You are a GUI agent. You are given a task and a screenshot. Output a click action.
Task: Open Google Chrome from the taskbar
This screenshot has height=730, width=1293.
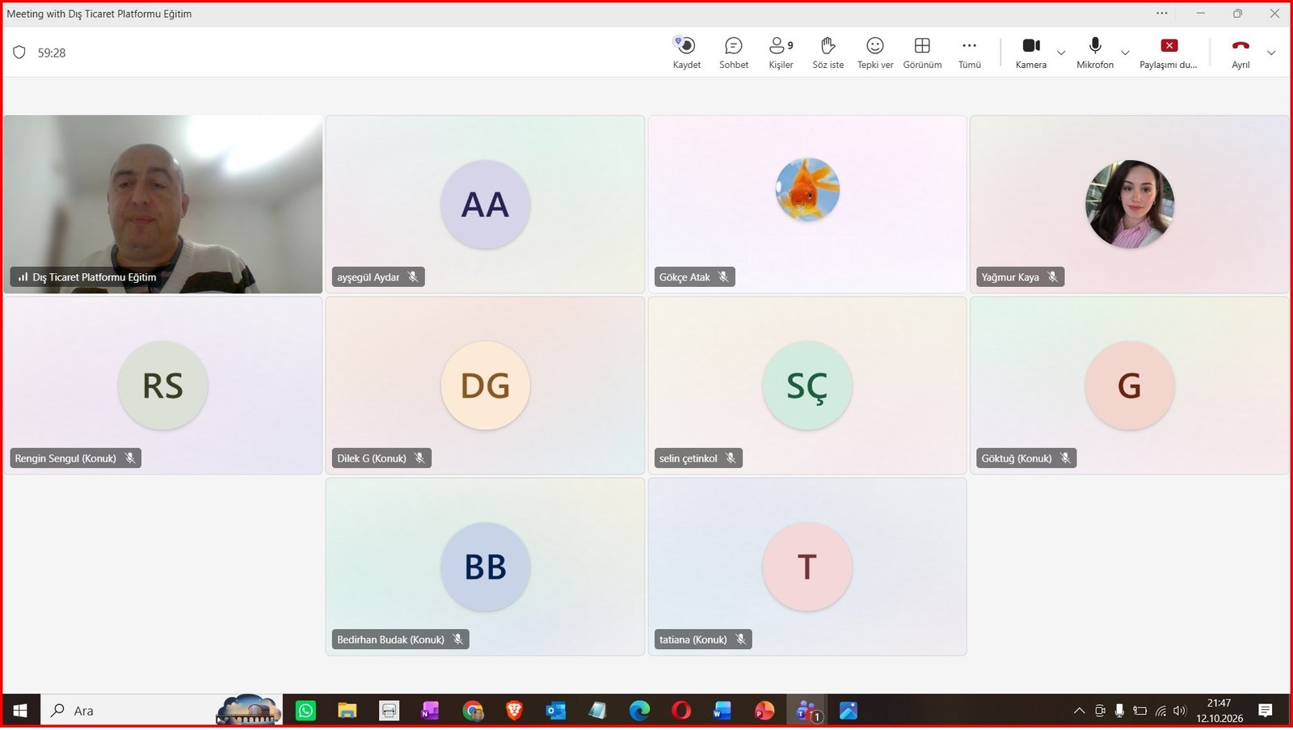click(x=473, y=711)
